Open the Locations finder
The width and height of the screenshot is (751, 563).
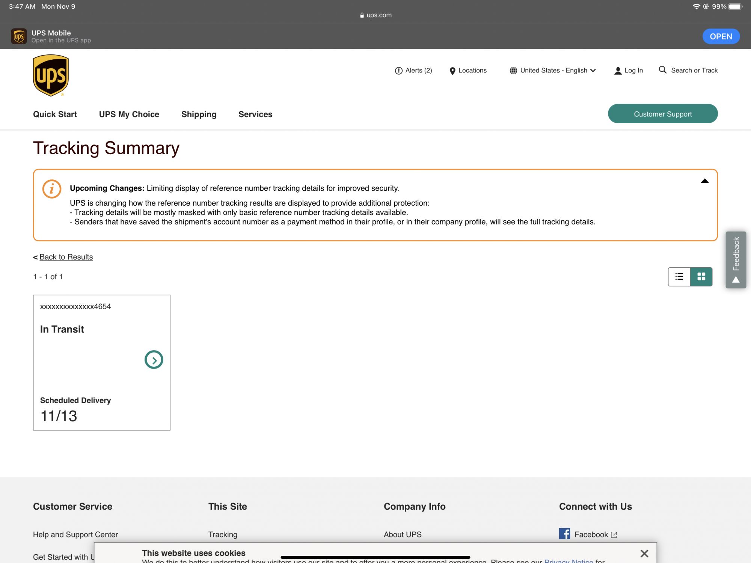point(468,71)
